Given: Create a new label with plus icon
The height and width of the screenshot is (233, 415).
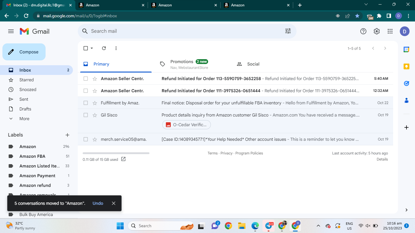Looking at the screenshot, I should [x=67, y=135].
